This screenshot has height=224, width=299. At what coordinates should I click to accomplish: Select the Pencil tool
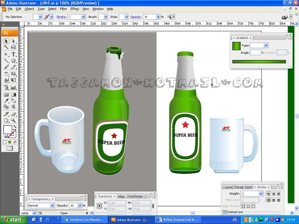tap(13, 67)
